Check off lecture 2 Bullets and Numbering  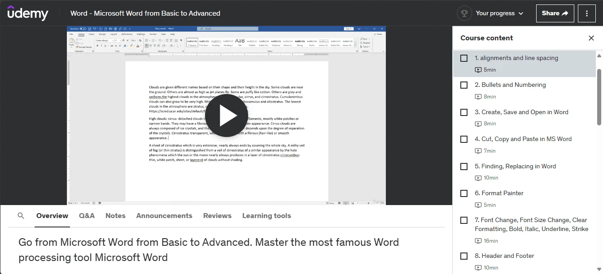point(464,85)
